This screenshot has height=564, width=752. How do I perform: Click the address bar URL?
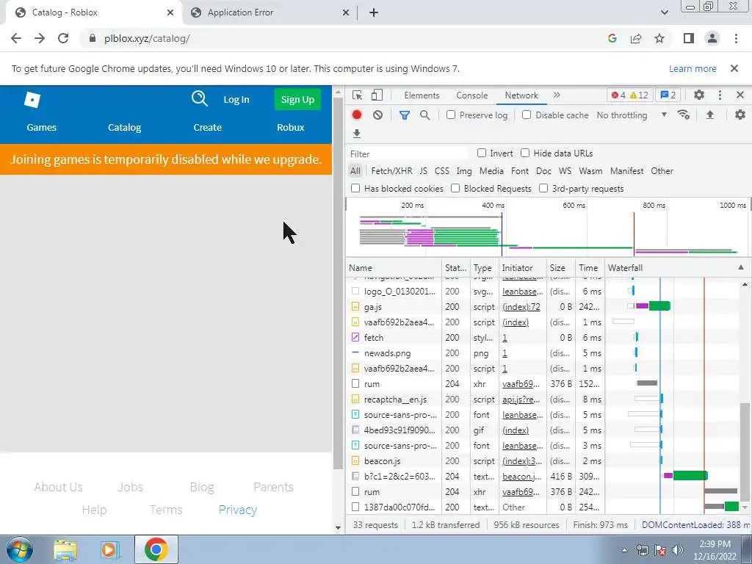point(147,38)
